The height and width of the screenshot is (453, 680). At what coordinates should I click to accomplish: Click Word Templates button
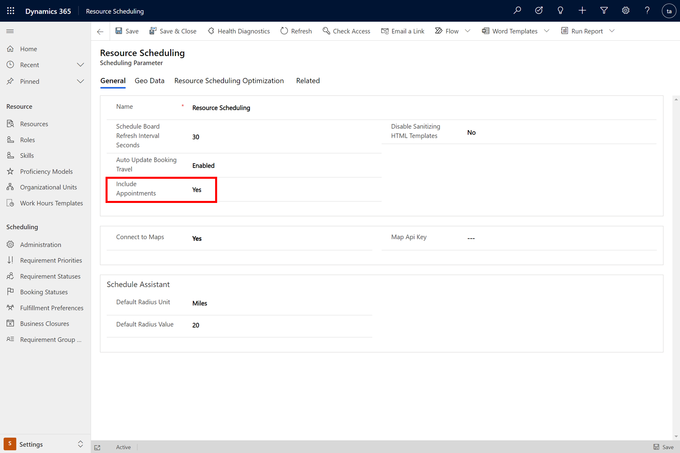(510, 31)
